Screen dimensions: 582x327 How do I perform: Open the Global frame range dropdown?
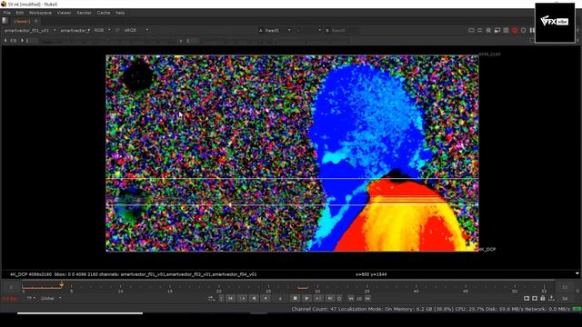click(51, 299)
